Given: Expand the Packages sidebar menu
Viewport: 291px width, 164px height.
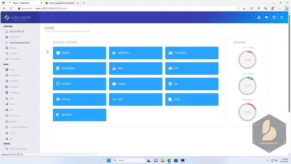Looking at the screenshot, I should point(20,87).
